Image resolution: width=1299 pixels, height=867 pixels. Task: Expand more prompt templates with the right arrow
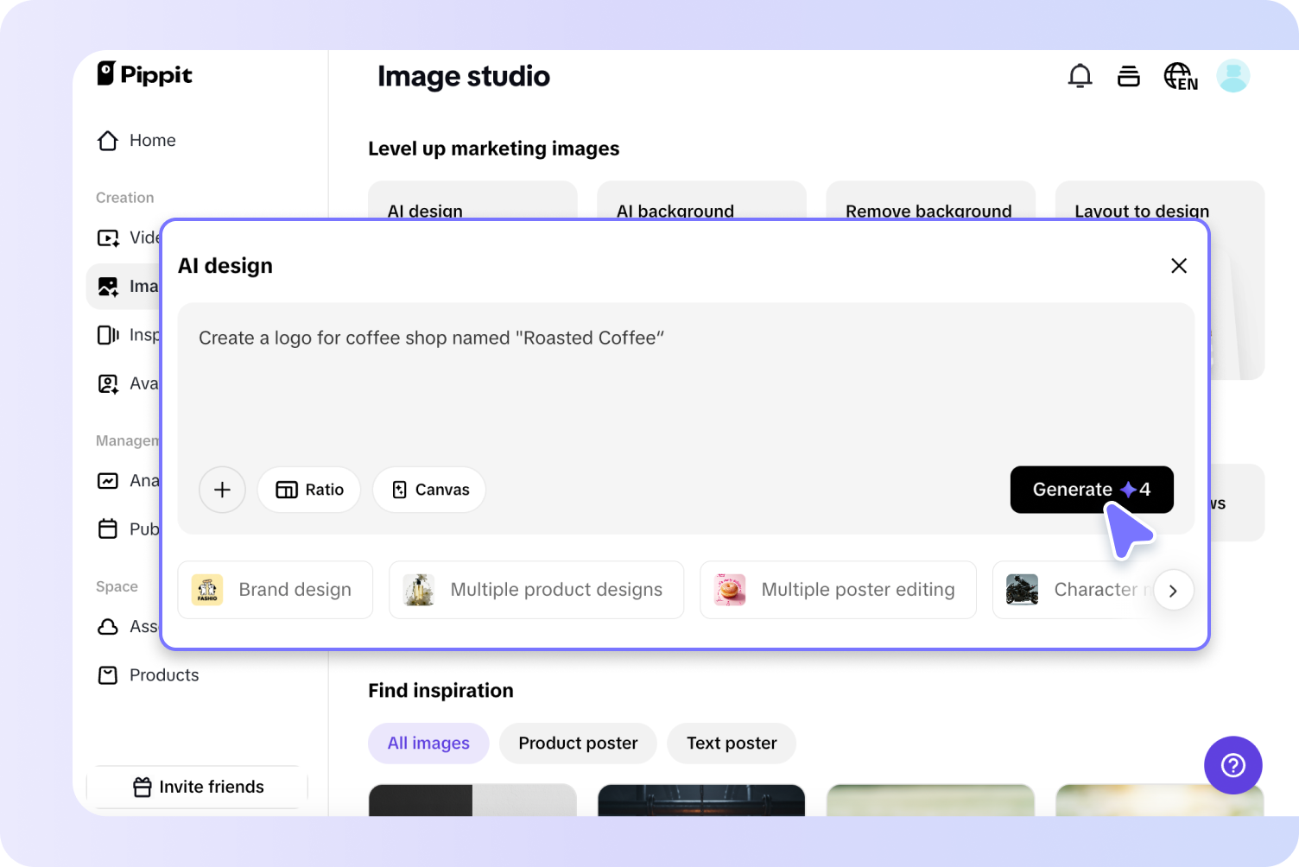pos(1173,590)
